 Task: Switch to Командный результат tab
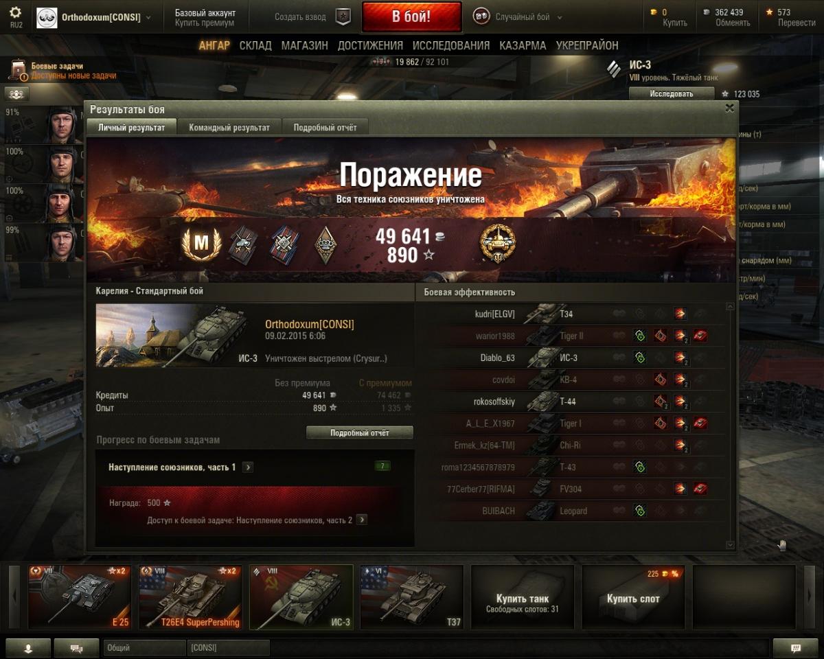click(229, 127)
